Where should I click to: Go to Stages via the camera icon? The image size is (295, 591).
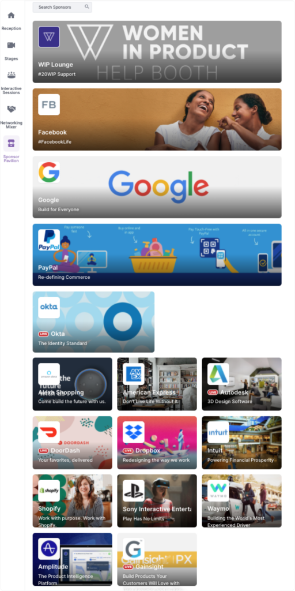tap(12, 45)
